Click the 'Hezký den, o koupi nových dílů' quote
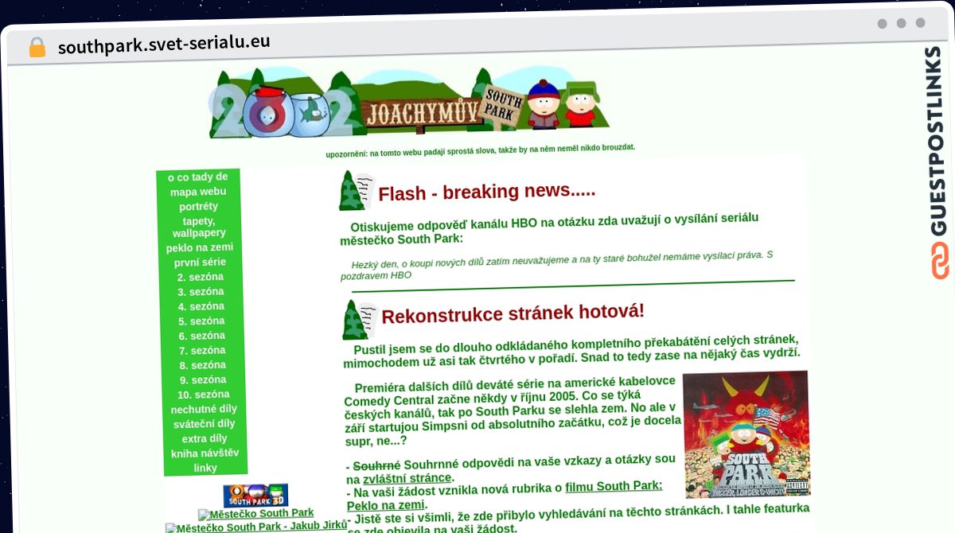This screenshot has height=533, width=955. click(557, 265)
